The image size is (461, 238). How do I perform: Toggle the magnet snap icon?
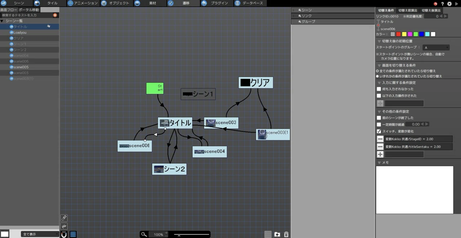tap(64, 234)
